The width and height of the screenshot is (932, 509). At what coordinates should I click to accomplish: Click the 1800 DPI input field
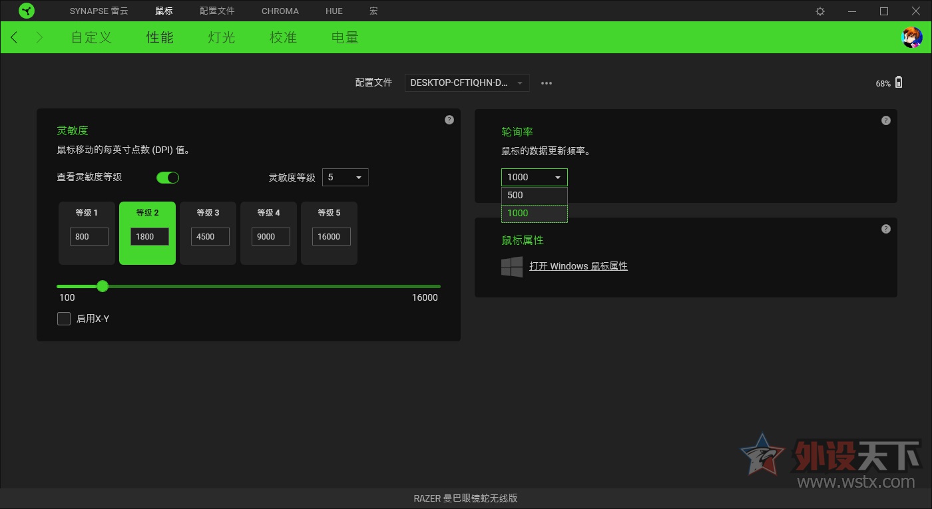pos(147,236)
